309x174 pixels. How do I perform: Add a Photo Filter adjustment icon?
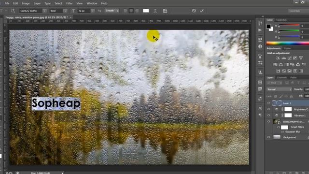click(292, 64)
